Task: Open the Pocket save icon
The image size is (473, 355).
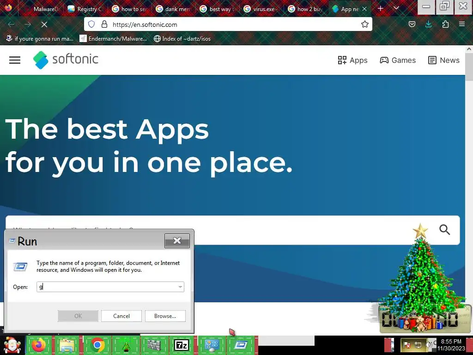Action: point(412,24)
